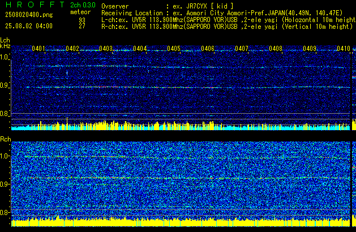
Task: Click time marker 0406
Action: 208,49
